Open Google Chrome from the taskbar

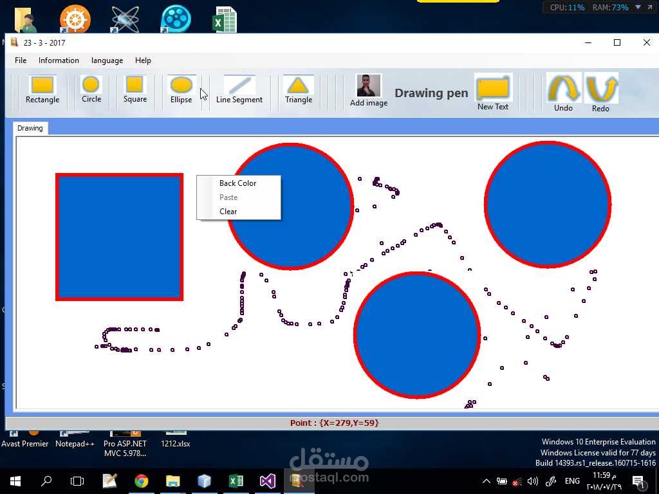coord(141,481)
